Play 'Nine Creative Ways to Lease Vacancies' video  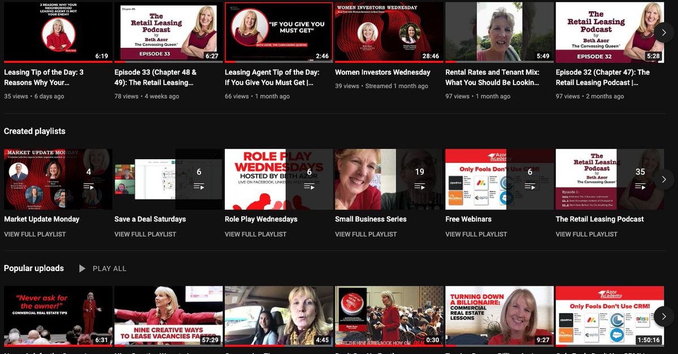168,316
